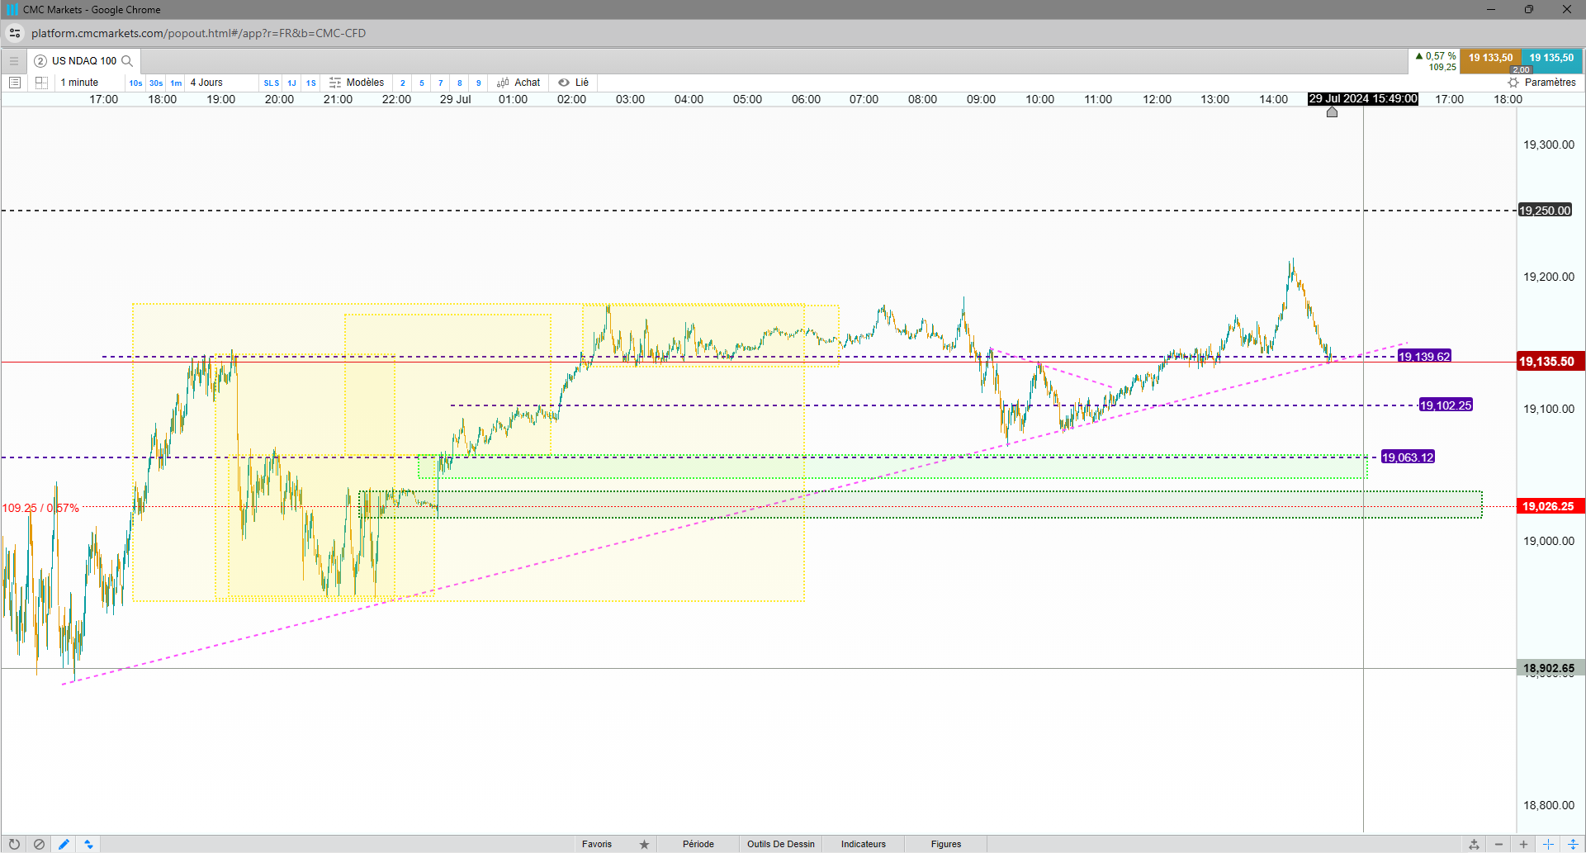Click the site info icon in address bar
The image size is (1586, 853).
(x=15, y=33)
